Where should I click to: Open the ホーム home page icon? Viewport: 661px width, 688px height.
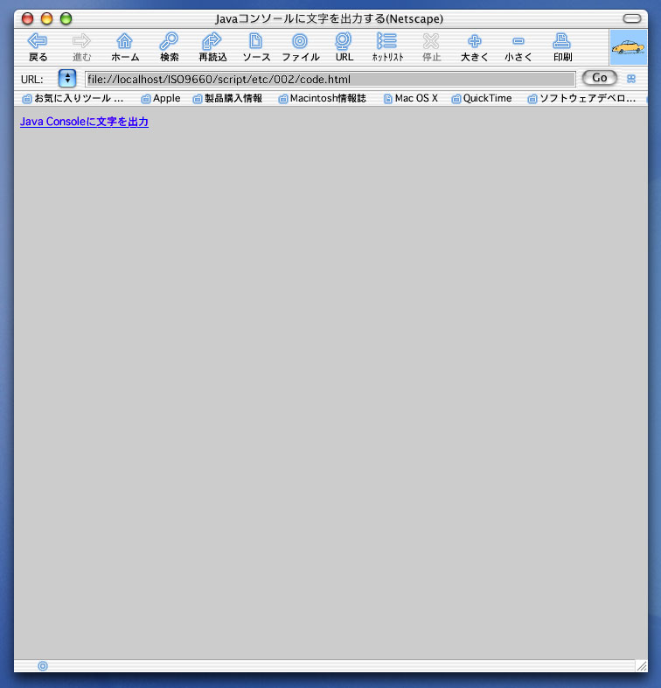coord(125,47)
